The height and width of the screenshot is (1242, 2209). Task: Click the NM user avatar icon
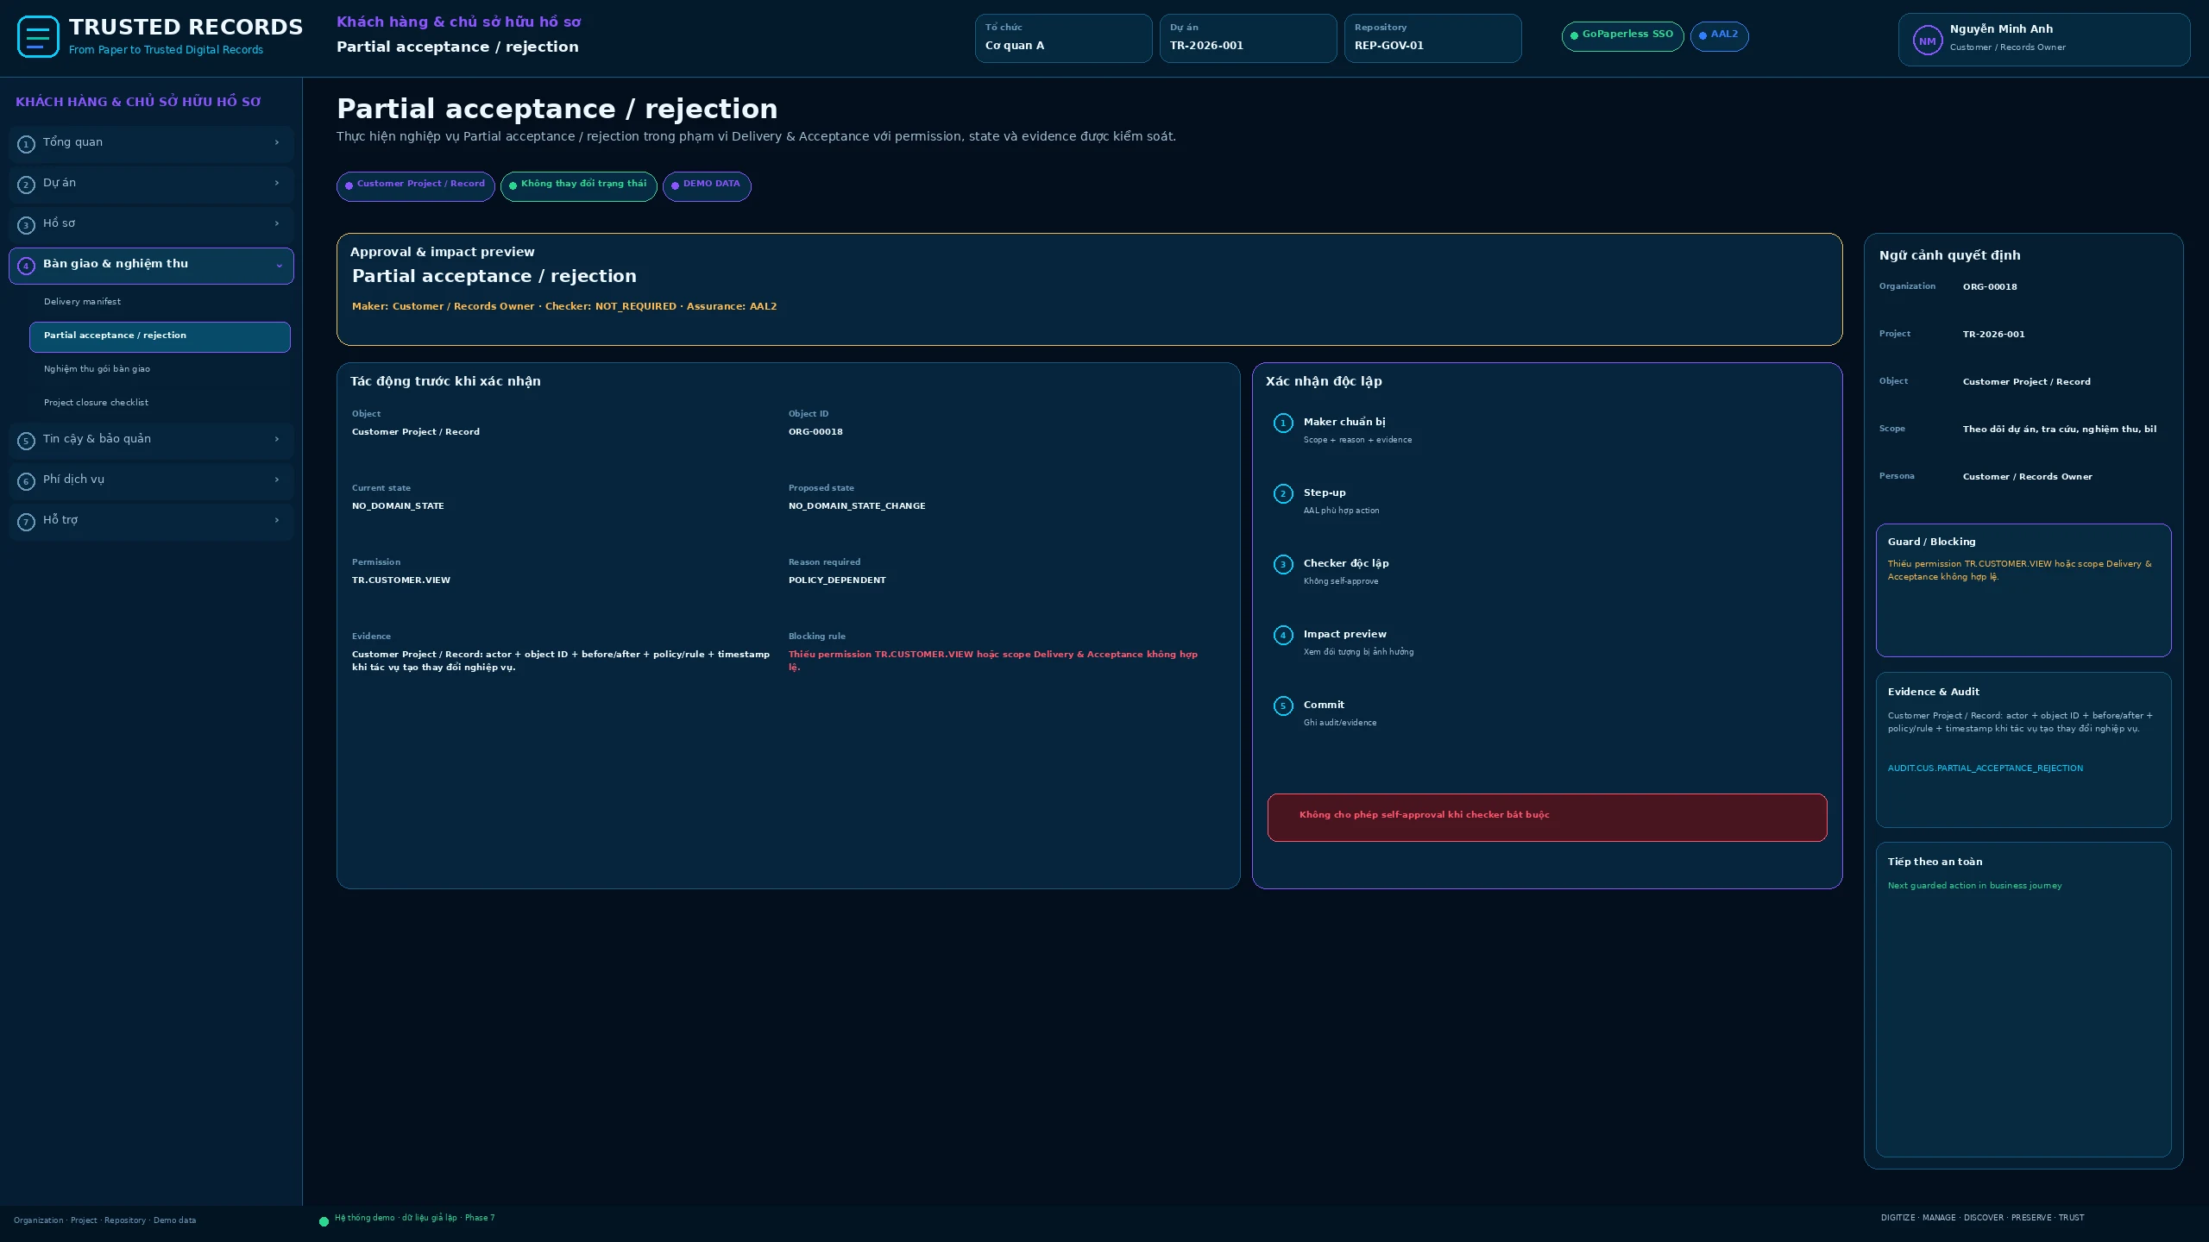(x=1927, y=41)
